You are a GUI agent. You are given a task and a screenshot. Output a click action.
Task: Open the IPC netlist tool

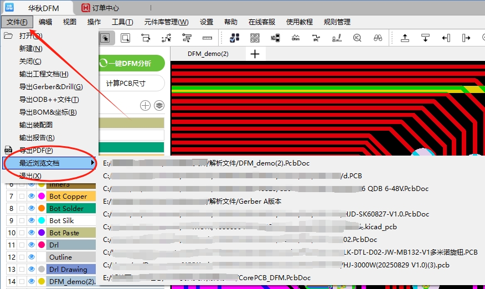point(316,38)
